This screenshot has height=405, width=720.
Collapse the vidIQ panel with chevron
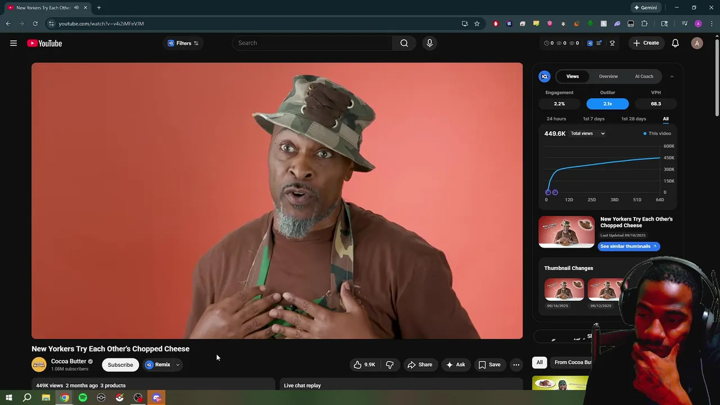672,76
